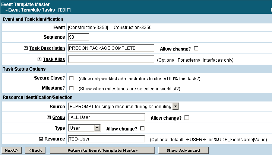Click the lookup icon beside Task Description

point(25,48)
